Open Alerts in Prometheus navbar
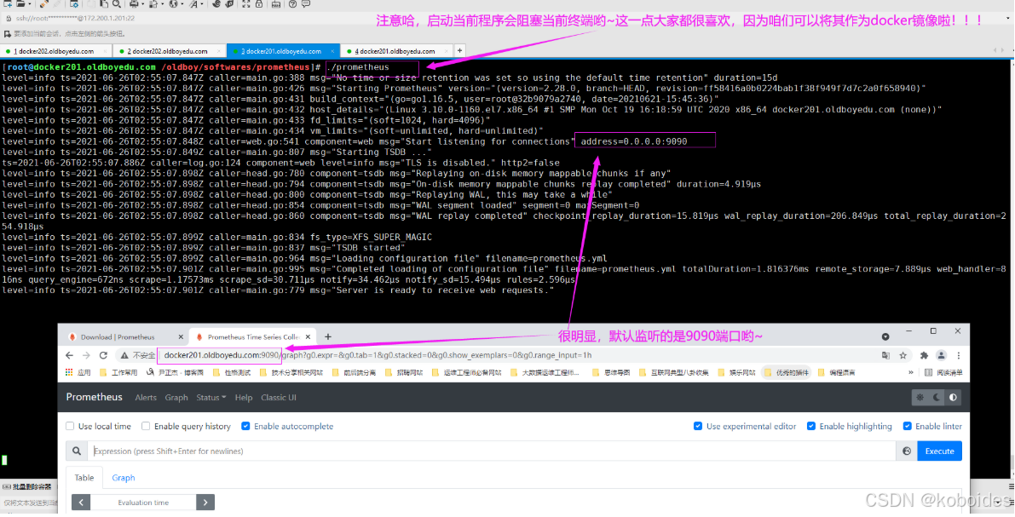The height and width of the screenshot is (517, 1015). pyautogui.click(x=146, y=397)
